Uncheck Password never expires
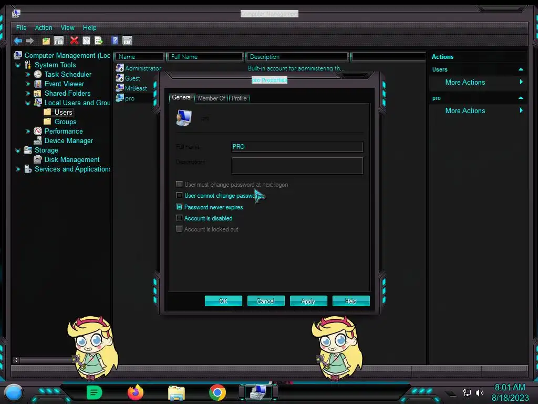The image size is (538, 404). click(179, 207)
